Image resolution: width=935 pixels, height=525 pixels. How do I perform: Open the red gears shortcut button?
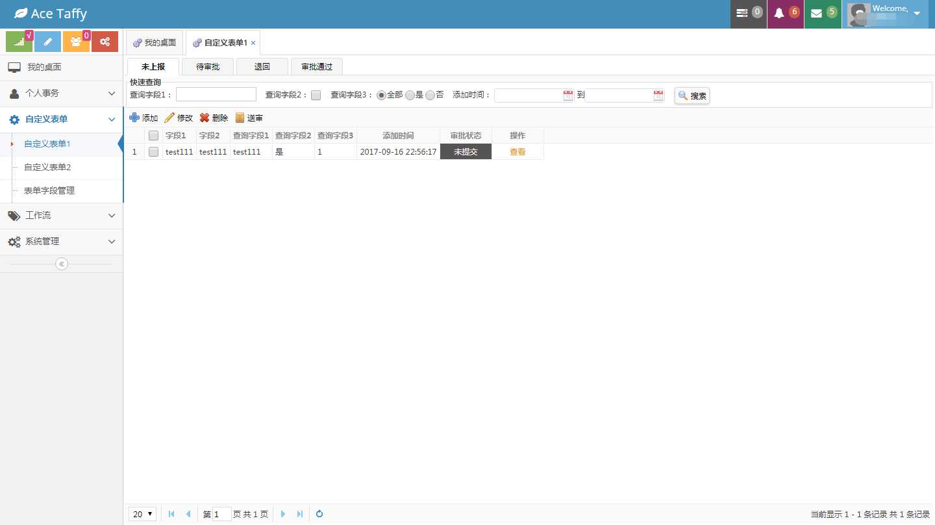(105, 42)
